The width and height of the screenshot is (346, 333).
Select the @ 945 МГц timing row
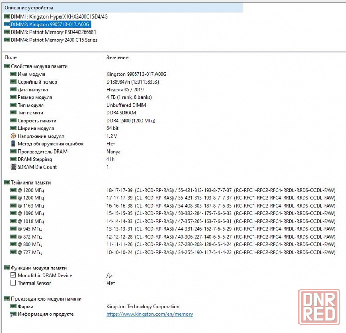click(x=173, y=229)
